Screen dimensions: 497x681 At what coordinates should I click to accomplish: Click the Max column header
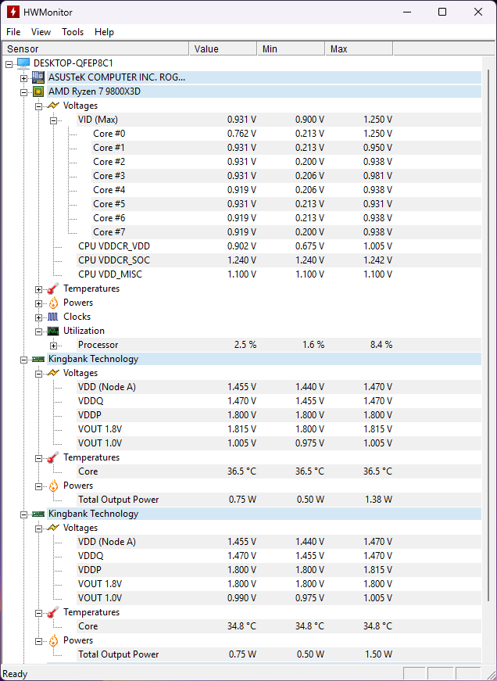pyautogui.click(x=359, y=48)
